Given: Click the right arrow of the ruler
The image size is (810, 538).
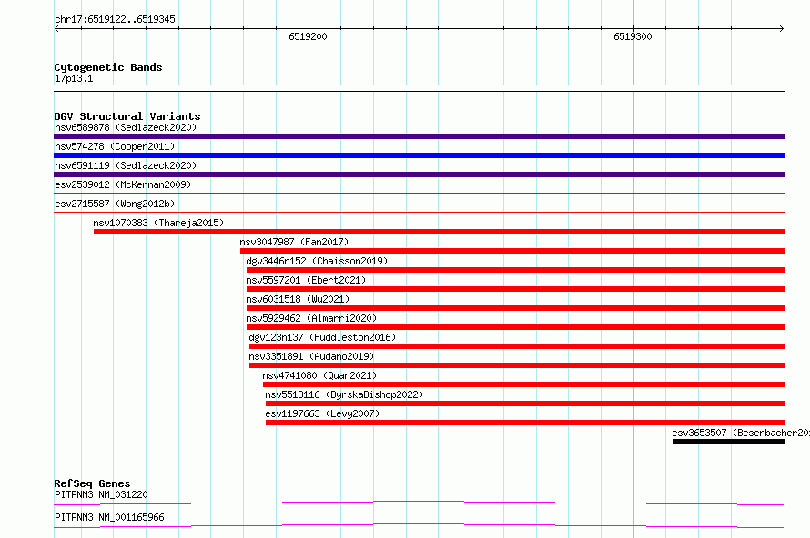Looking at the screenshot, I should coord(781,28).
